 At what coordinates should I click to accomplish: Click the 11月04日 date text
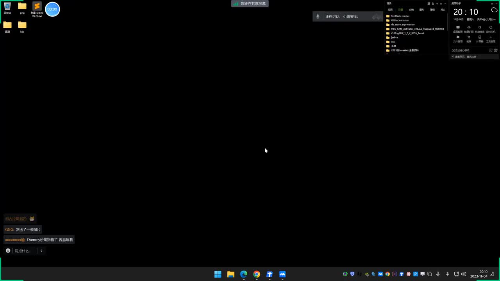459,20
